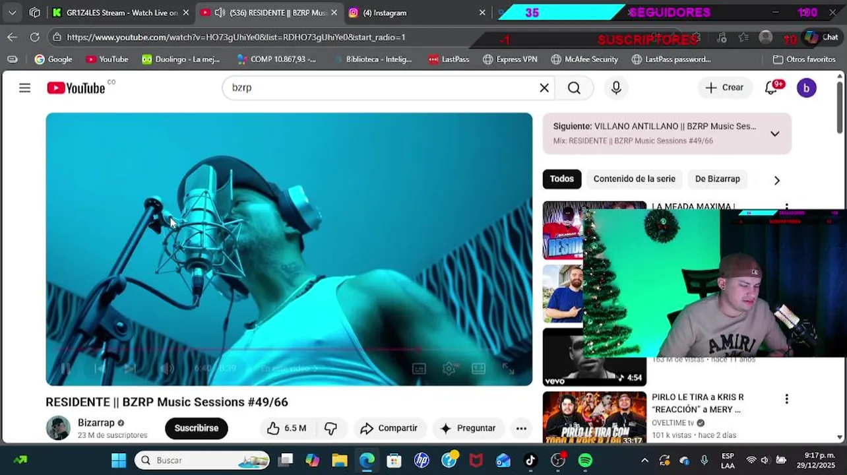Open the browser tab search dropdown
This screenshot has width=847, height=475.
12,13
